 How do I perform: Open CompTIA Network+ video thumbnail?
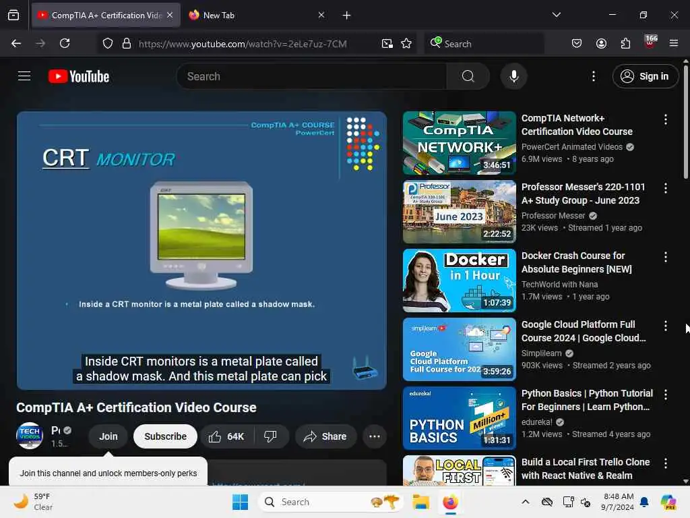459,143
